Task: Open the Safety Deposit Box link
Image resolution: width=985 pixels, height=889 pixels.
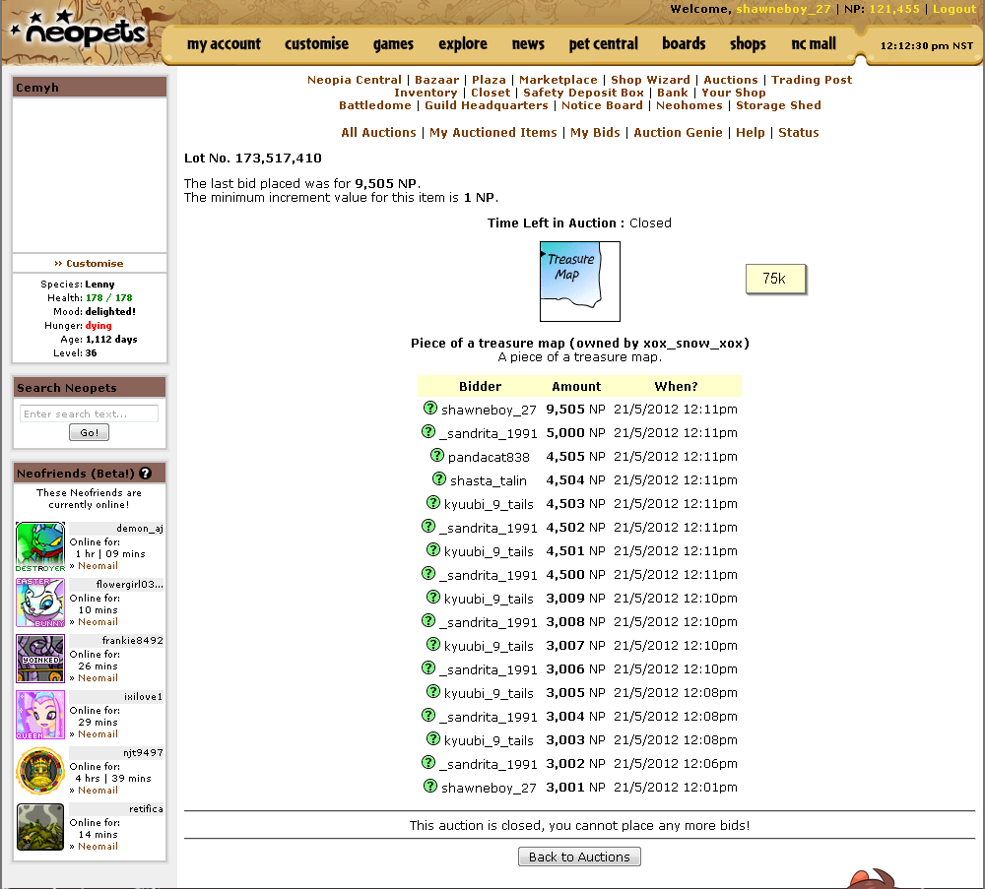Action: [583, 93]
